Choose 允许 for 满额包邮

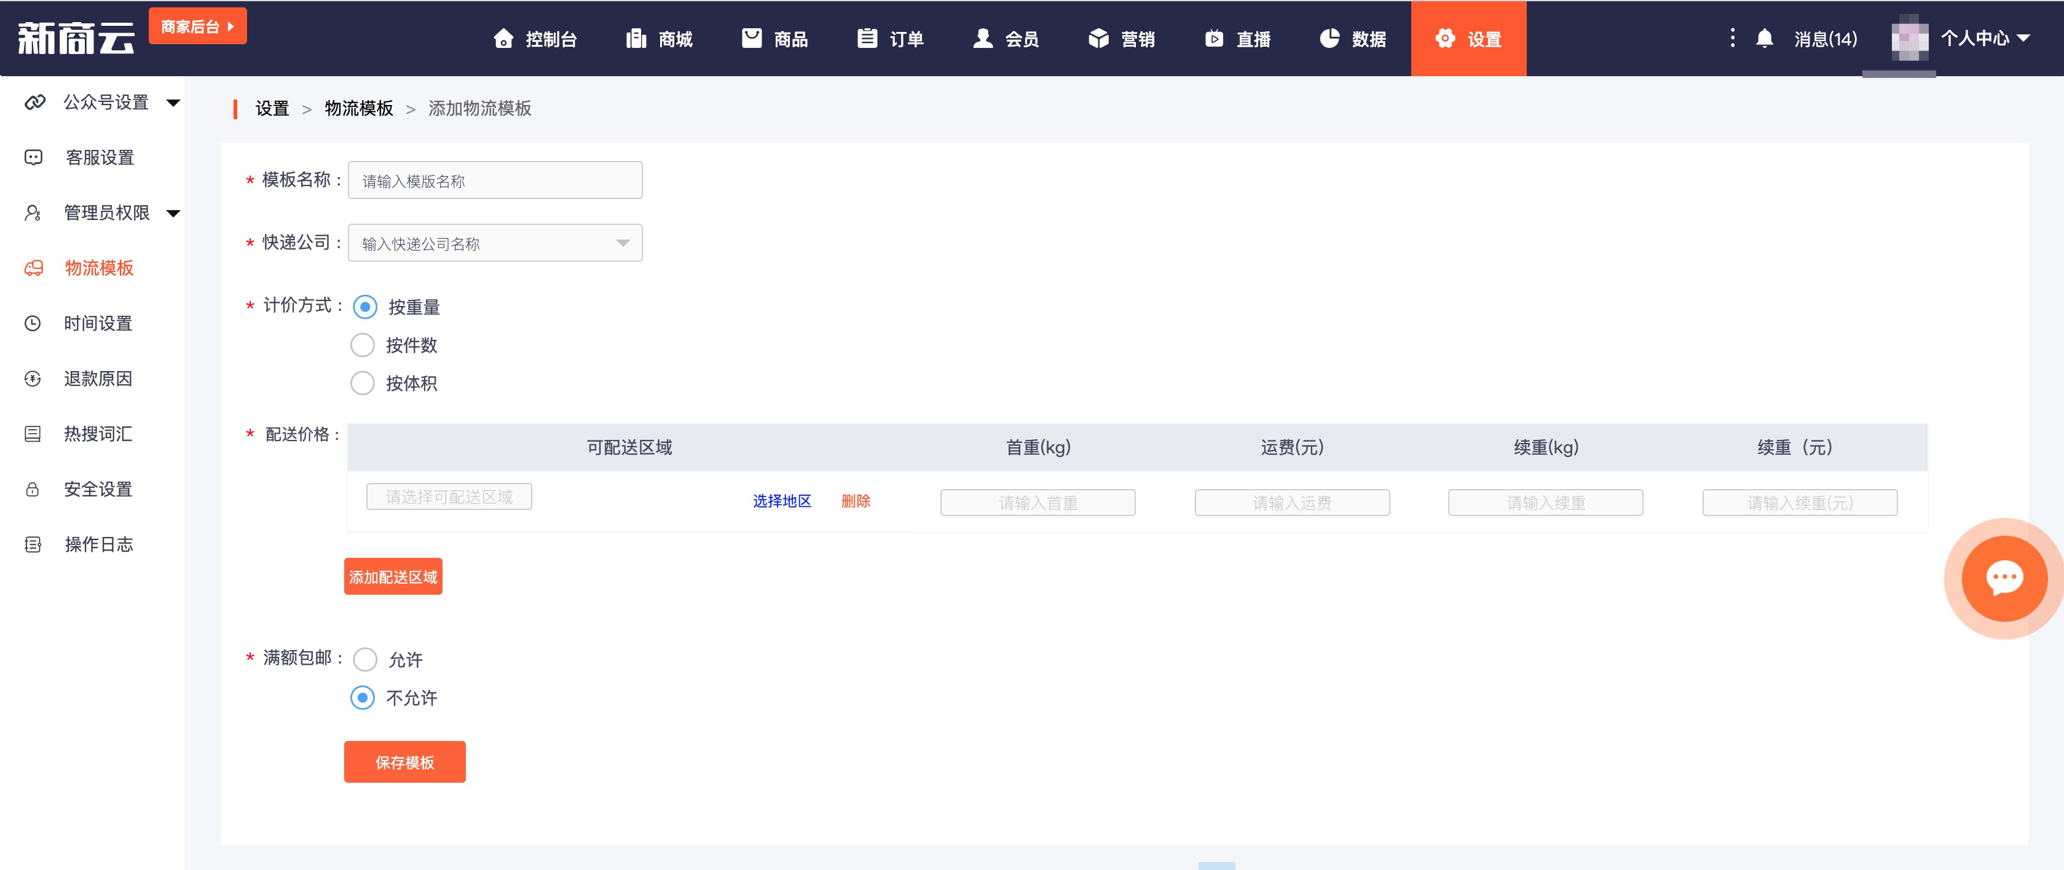pyautogui.click(x=365, y=659)
